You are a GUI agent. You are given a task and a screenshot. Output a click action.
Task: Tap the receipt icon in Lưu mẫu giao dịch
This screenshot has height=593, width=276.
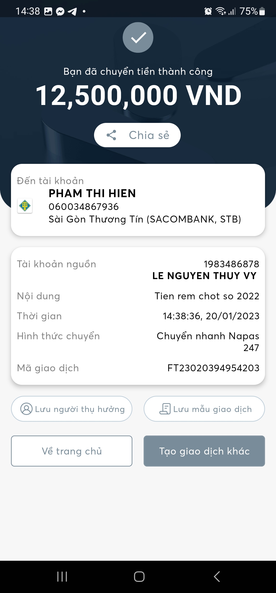click(165, 409)
